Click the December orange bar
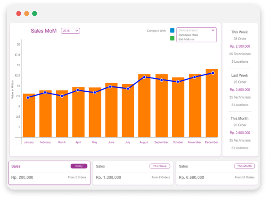This screenshot has width=267, height=198. [x=212, y=105]
